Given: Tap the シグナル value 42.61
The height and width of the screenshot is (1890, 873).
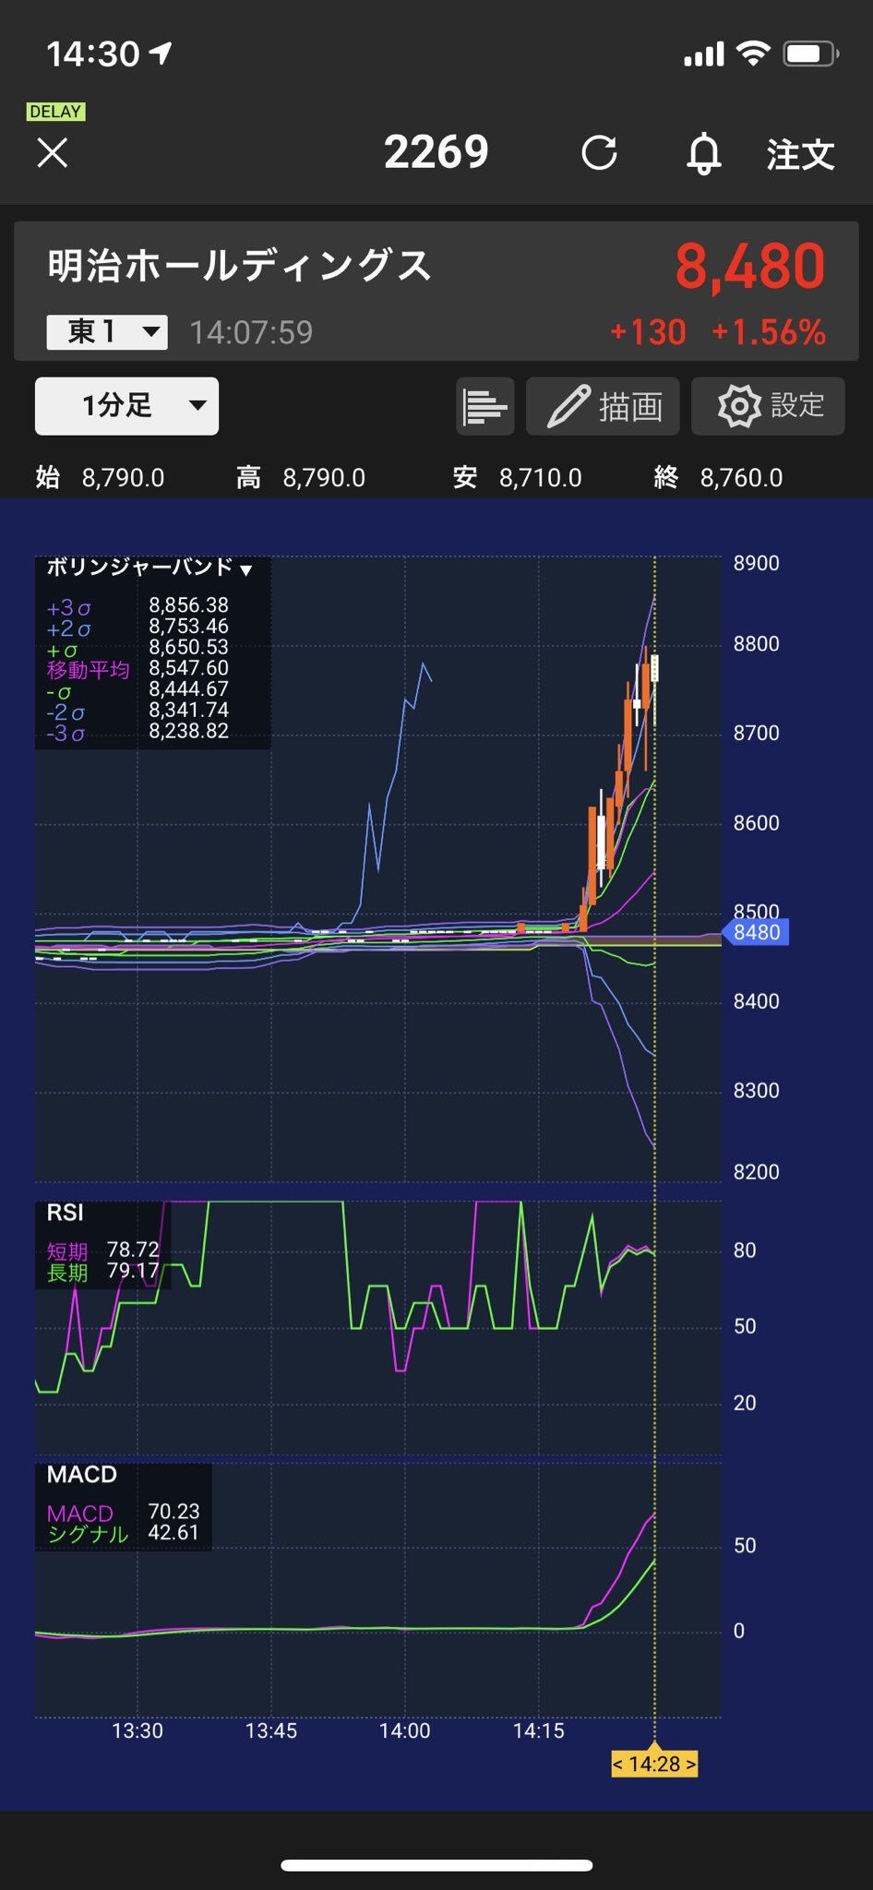Looking at the screenshot, I should [173, 1532].
